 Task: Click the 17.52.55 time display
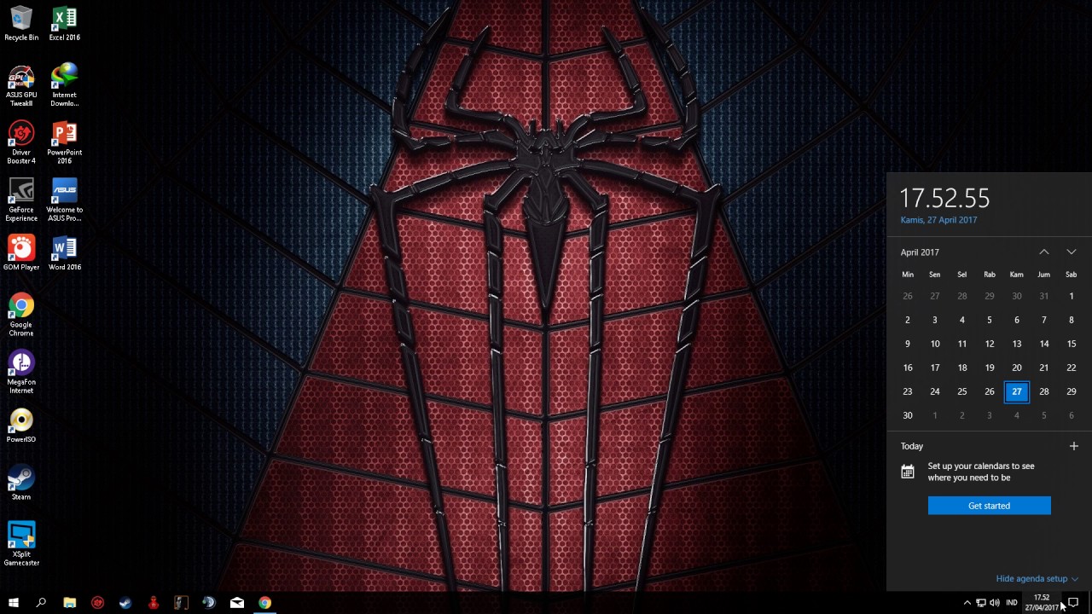pos(944,199)
